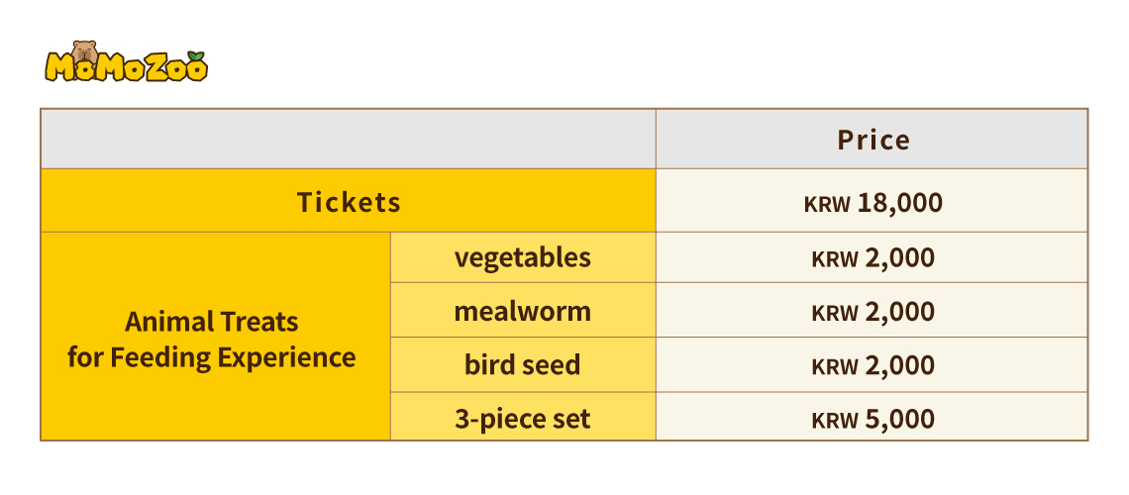1129x495 pixels.
Task: Click the empty gray header cell
Action: (349, 139)
